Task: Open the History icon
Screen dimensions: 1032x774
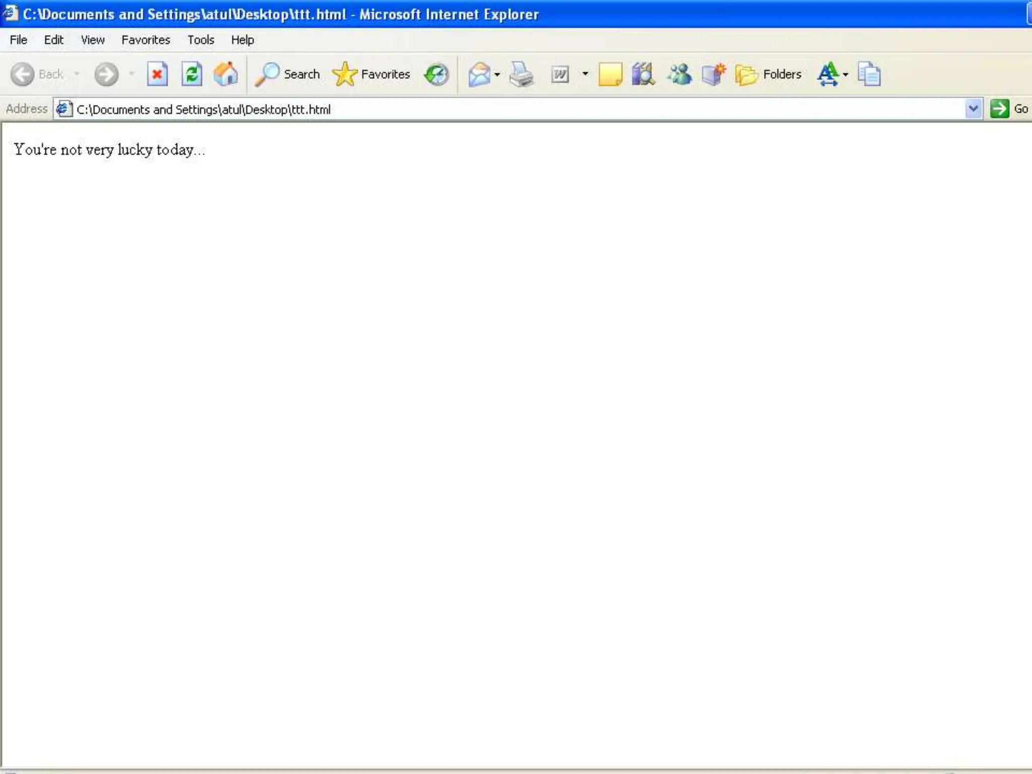Action: pos(436,75)
